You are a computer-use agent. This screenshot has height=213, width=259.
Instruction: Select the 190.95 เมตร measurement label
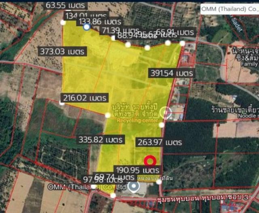(x=137, y=170)
